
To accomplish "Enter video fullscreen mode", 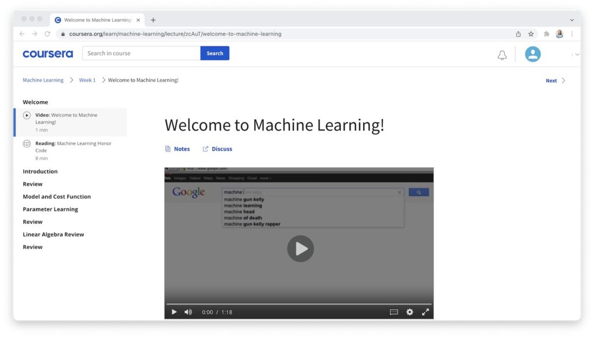I will click(x=425, y=312).
